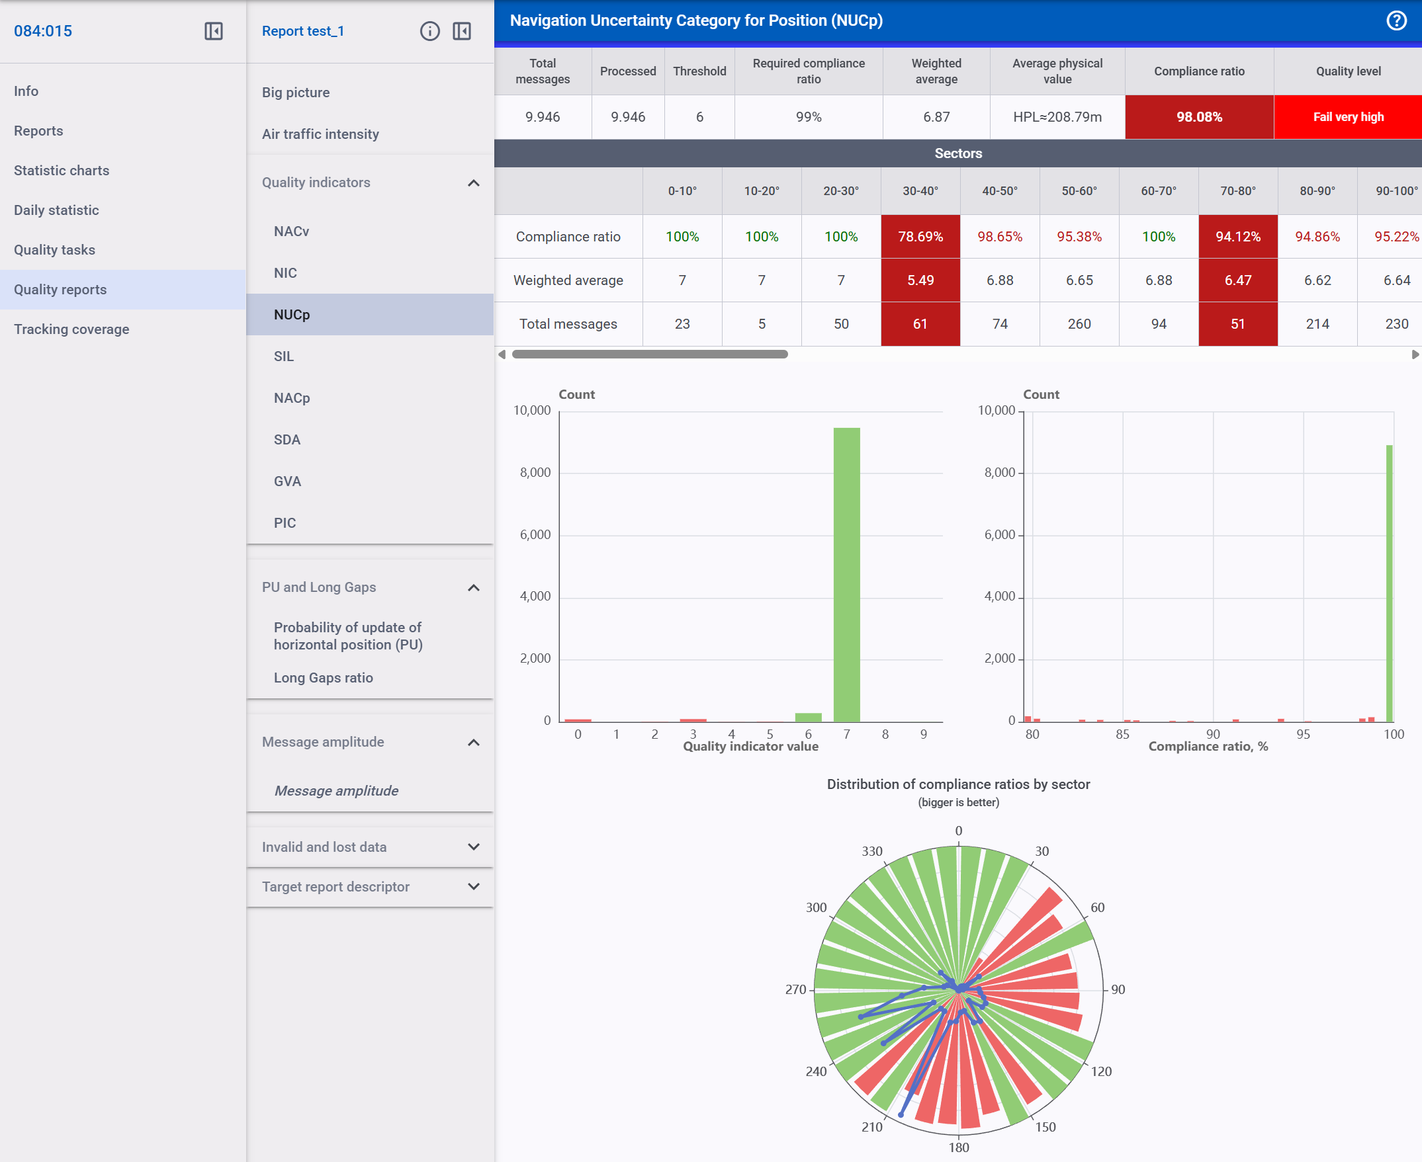This screenshot has height=1162, width=1422.
Task: Select NACv quality indicator
Action: (291, 231)
